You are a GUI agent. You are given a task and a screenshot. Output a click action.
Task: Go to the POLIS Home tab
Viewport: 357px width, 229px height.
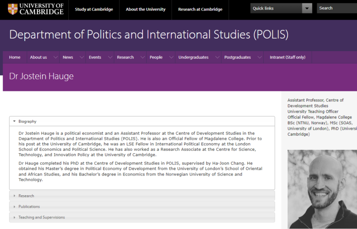(x=15, y=57)
